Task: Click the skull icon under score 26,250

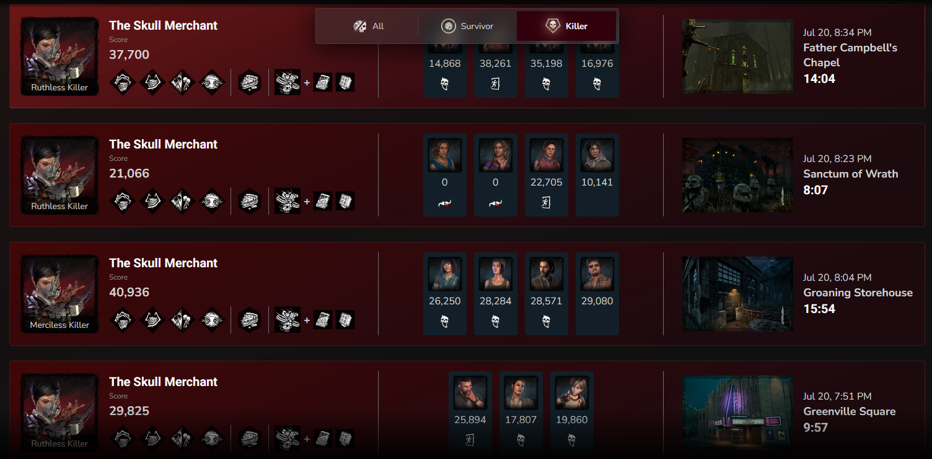Action: [445, 321]
